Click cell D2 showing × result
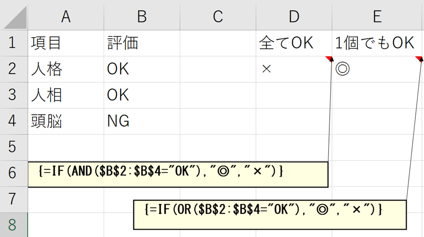This screenshot has width=424, height=237. (294, 69)
